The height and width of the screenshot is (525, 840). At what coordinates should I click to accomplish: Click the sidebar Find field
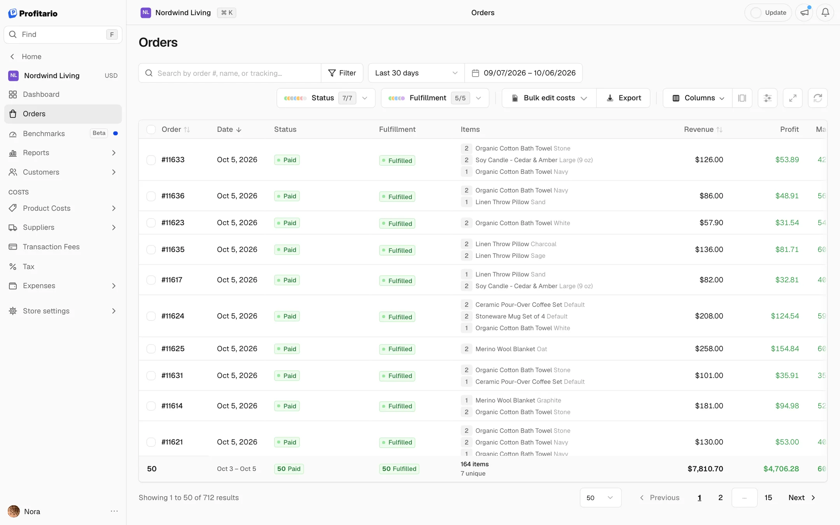click(x=63, y=35)
